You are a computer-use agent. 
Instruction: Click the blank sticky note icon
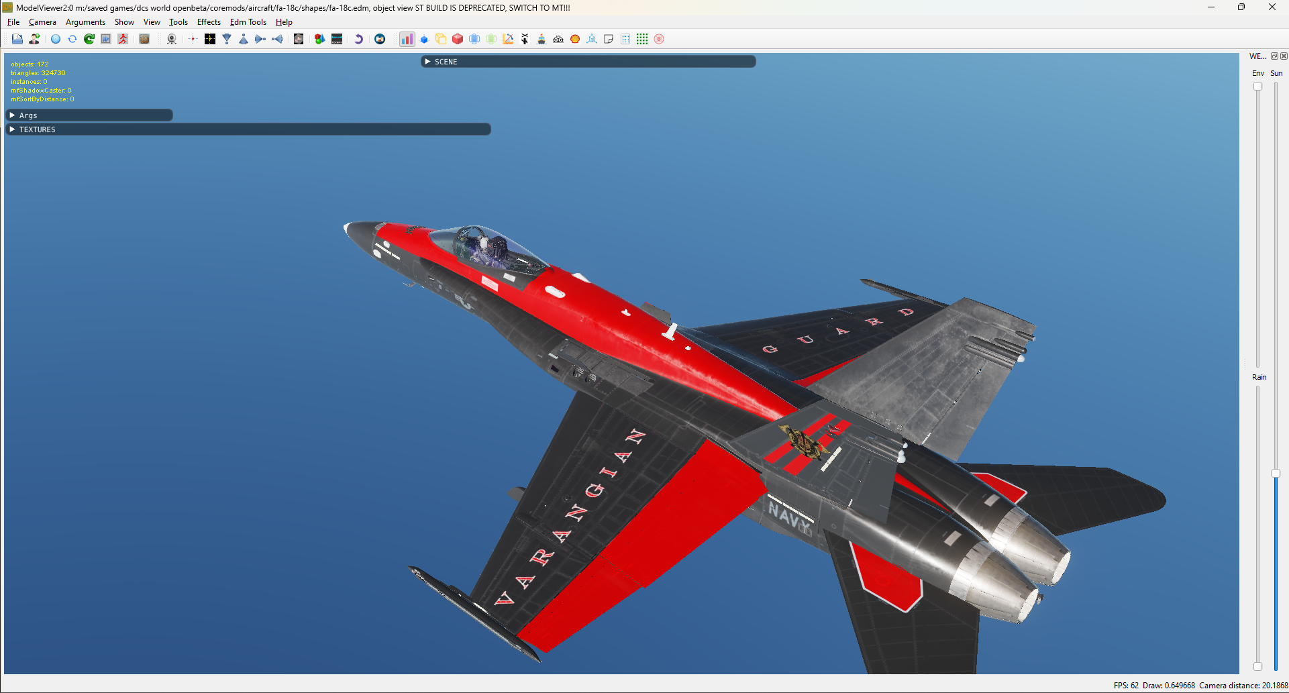click(x=609, y=39)
